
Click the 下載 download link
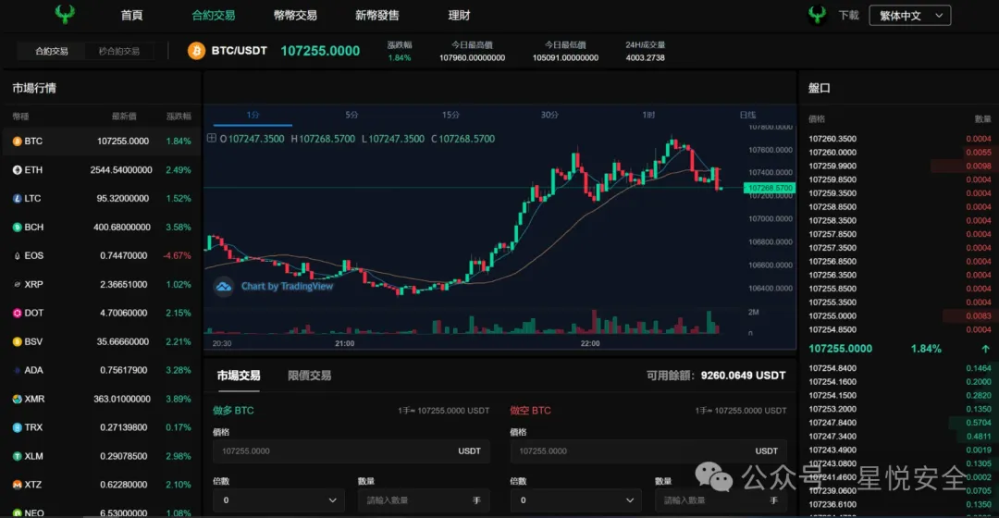[x=848, y=16]
